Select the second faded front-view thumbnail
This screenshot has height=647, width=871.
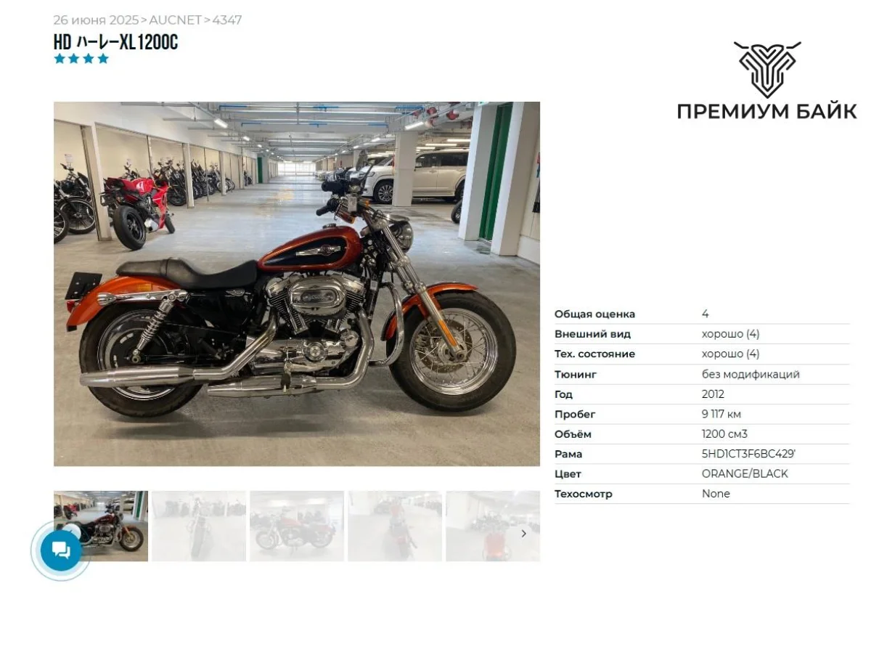[199, 526]
